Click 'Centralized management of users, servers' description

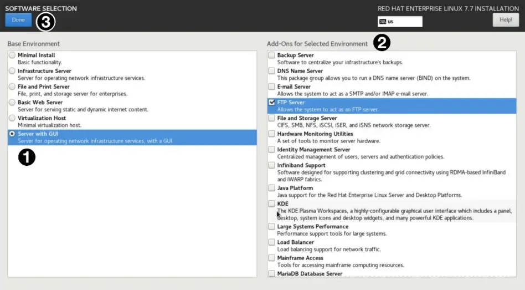361,157
